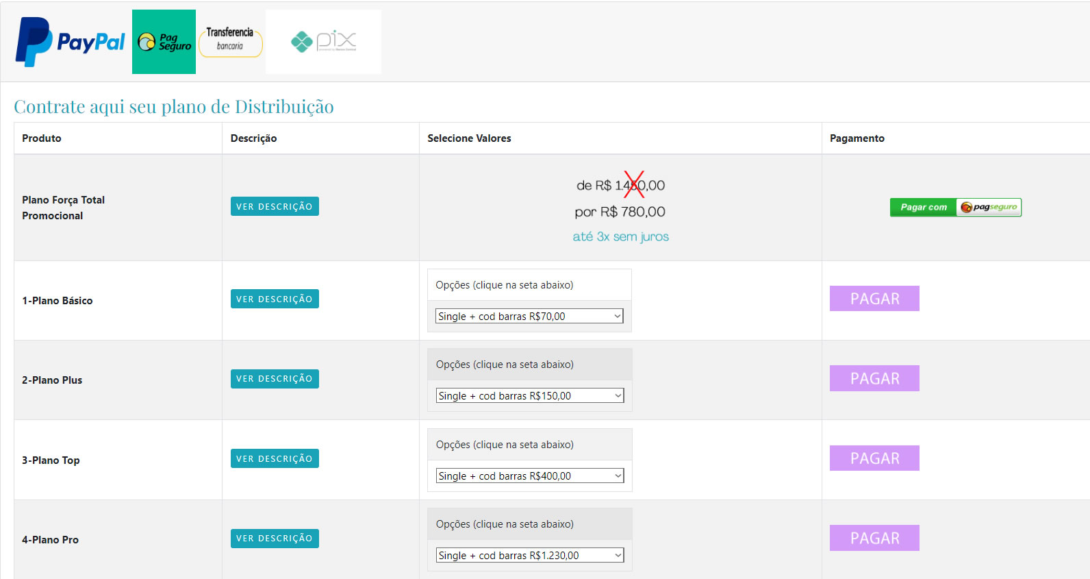Click the PayPal logo

(x=70, y=42)
